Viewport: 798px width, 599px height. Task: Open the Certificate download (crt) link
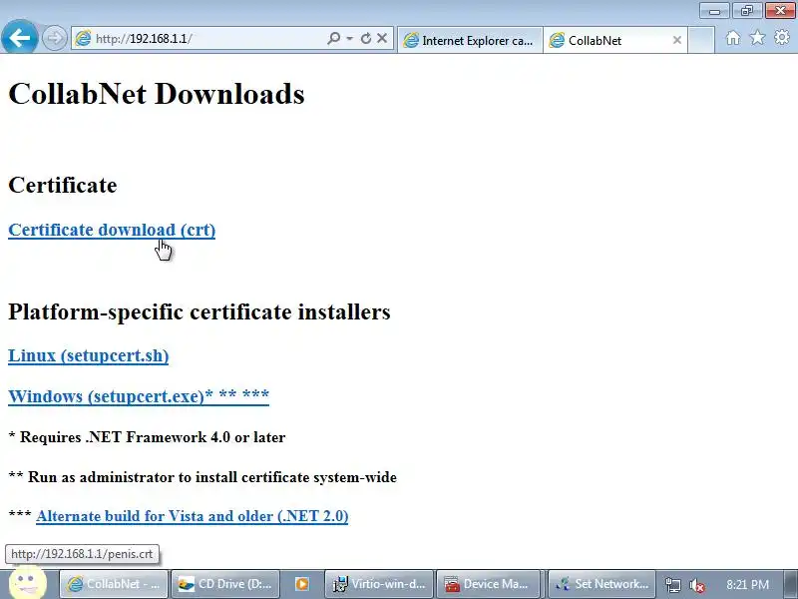(x=112, y=230)
